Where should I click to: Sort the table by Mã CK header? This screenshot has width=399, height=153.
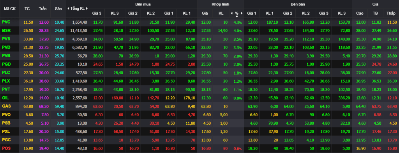(x=9, y=9)
